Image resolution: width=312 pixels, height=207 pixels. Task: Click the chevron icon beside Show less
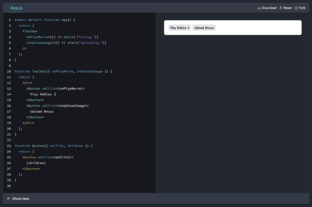pyautogui.click(x=8, y=198)
